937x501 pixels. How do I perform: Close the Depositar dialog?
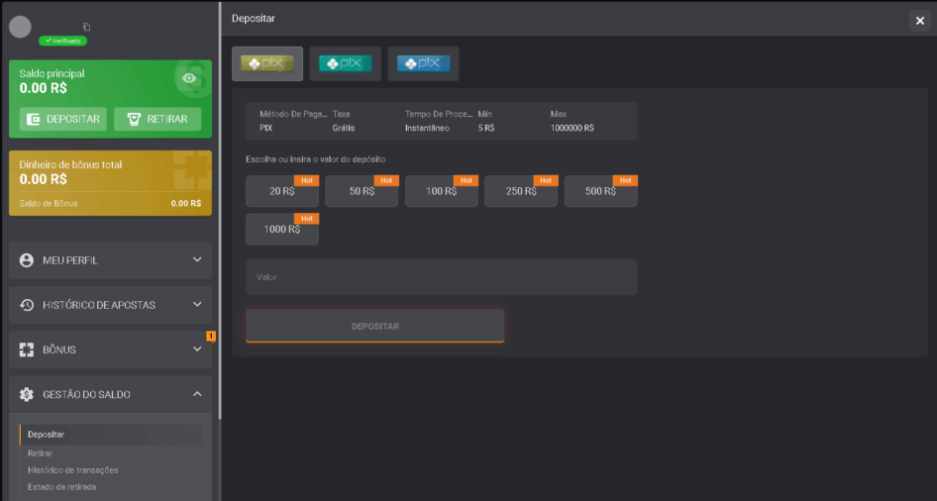point(920,21)
